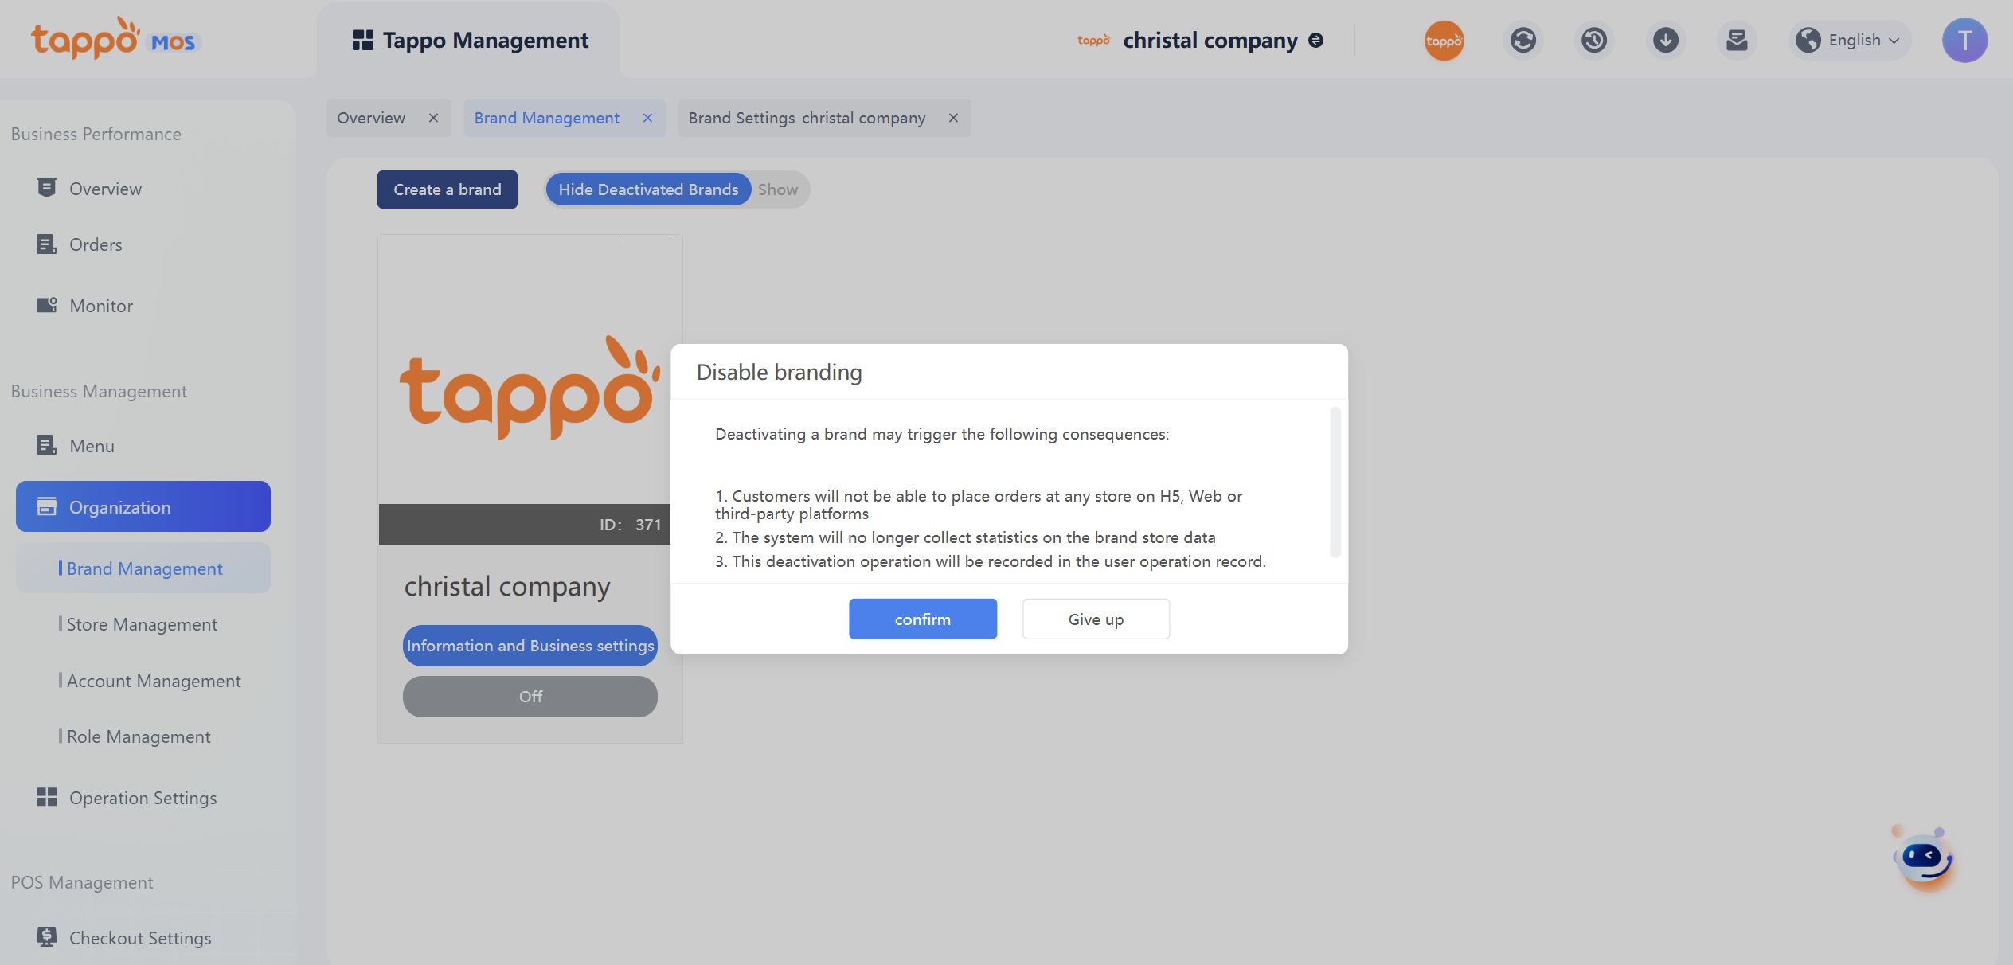Click the refresh sync icon in header
Image resolution: width=2013 pixels, height=965 pixels.
1522,40
